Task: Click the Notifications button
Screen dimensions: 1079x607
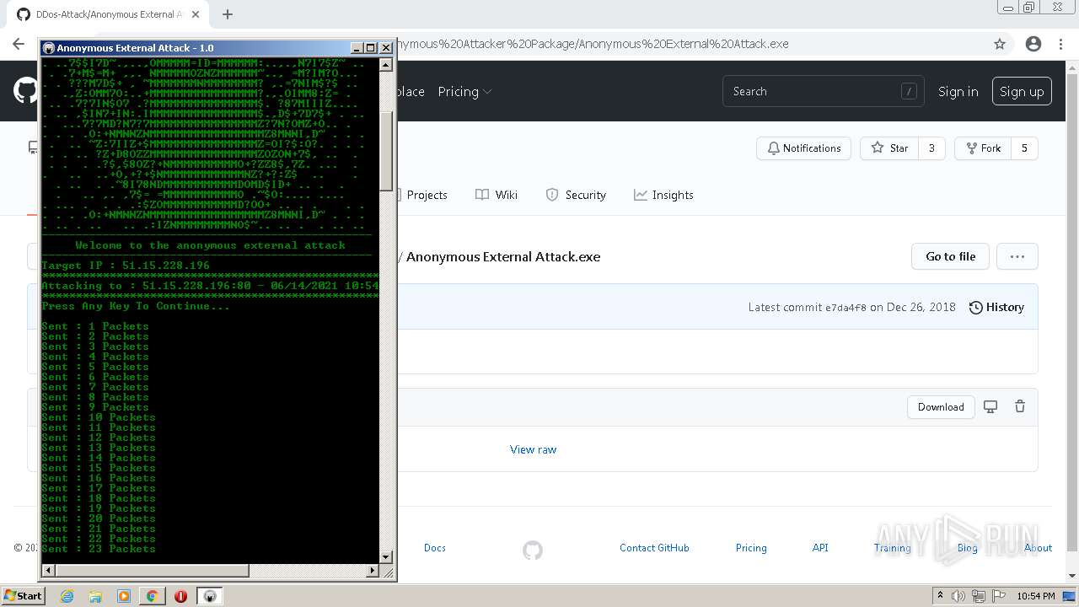Action: tap(803, 148)
